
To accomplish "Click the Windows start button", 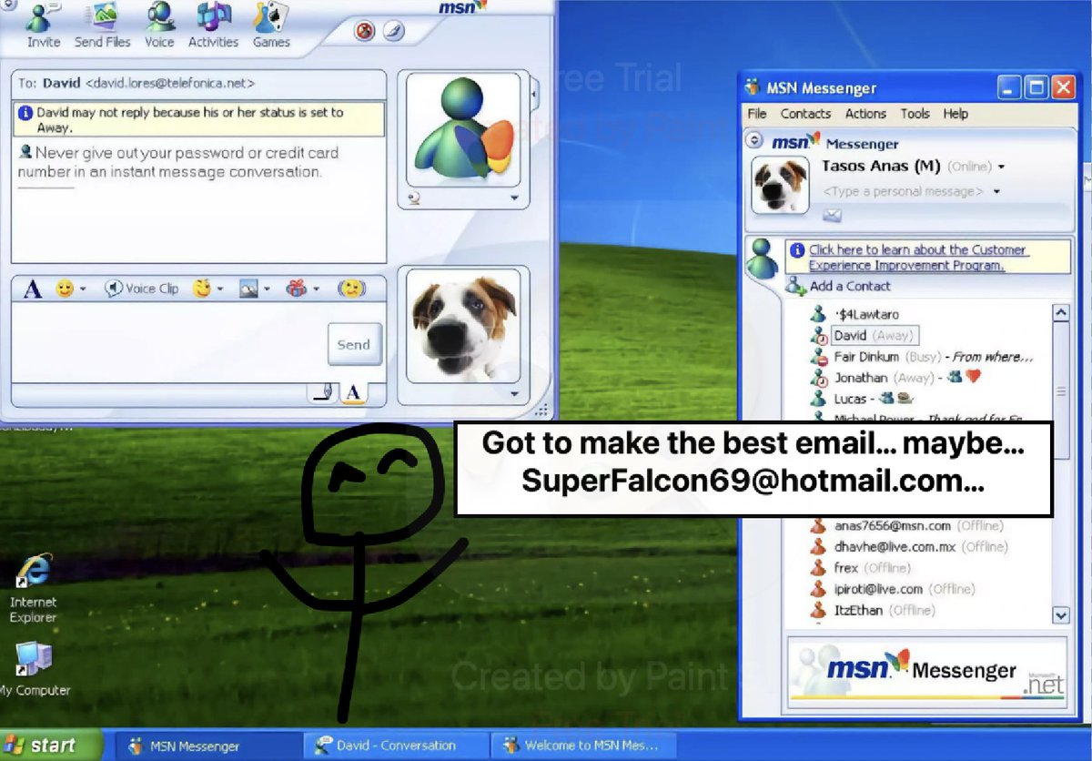I will click(x=51, y=745).
